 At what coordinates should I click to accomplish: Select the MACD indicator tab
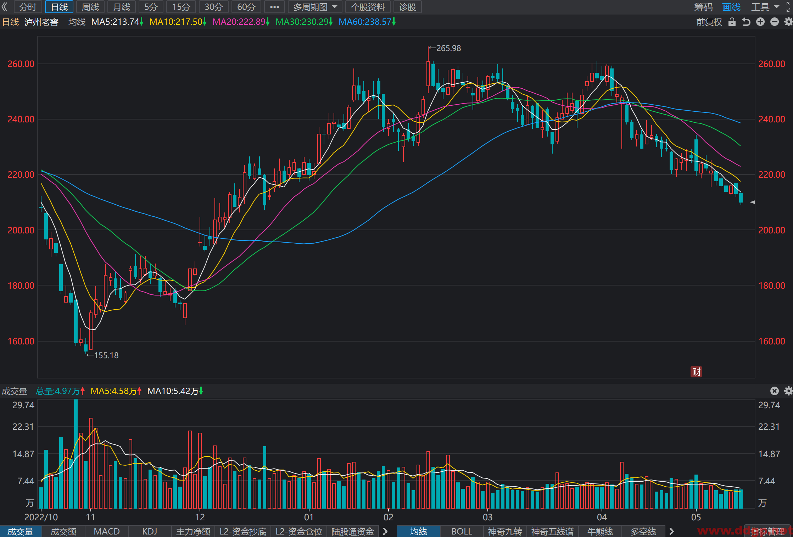[x=107, y=531]
